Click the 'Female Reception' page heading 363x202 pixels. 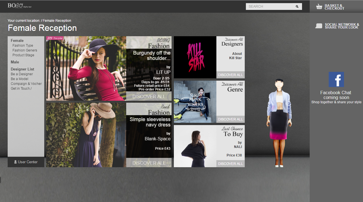(x=42, y=28)
